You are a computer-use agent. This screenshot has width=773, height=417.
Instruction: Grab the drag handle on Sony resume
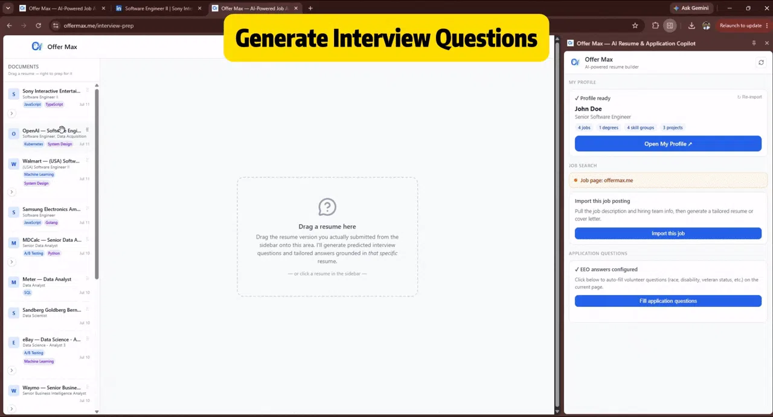(x=87, y=91)
